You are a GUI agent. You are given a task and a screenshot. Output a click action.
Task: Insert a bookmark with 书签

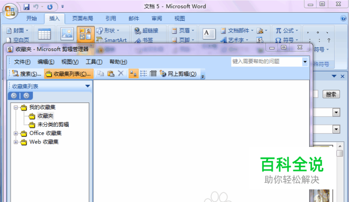(x=144, y=40)
